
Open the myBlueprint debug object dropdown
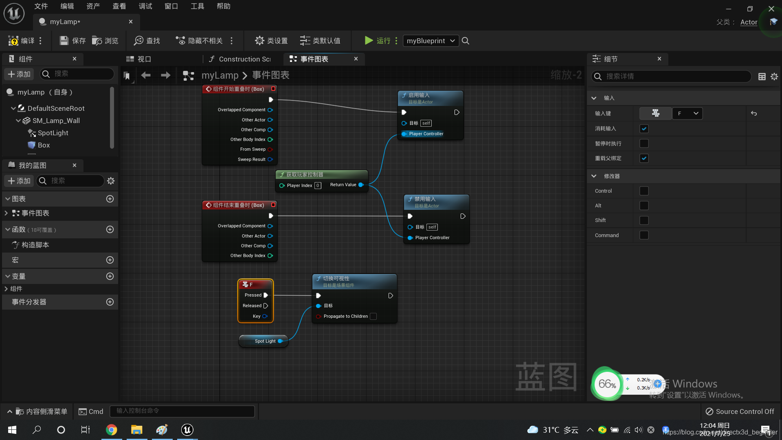pos(431,41)
